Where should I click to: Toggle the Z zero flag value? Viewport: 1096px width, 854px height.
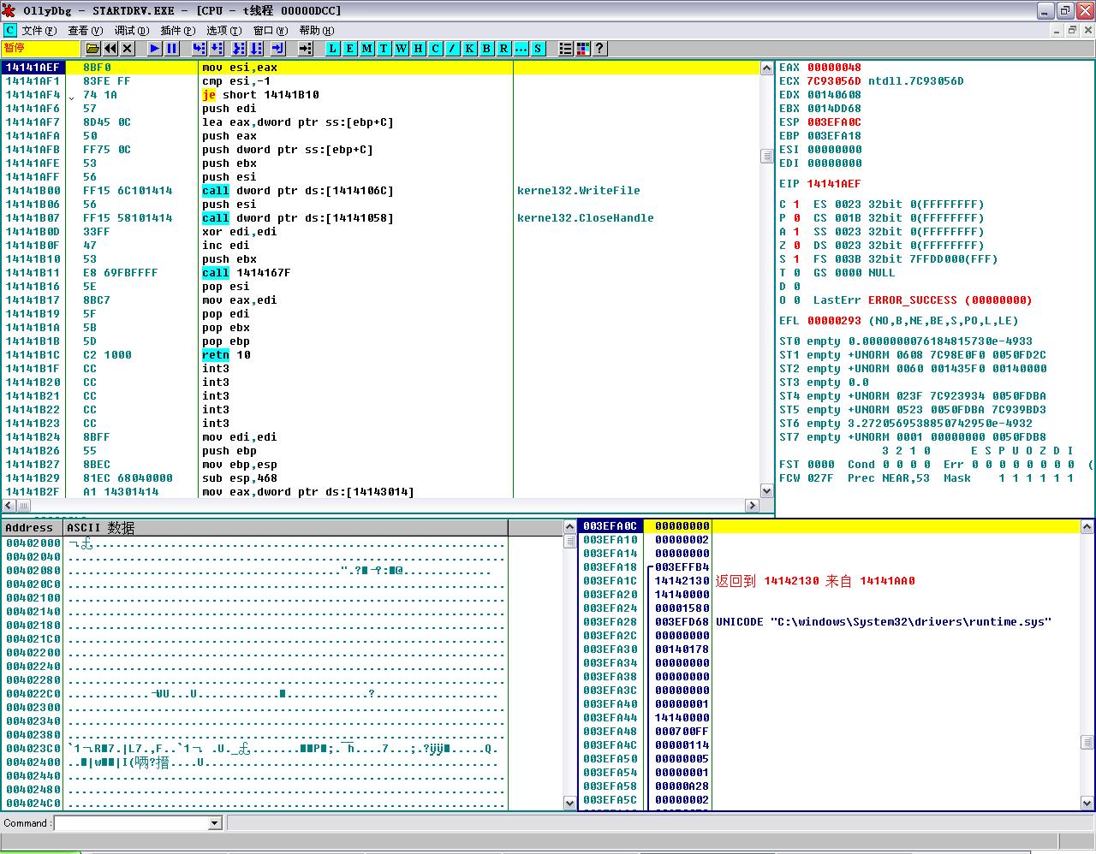796,246
